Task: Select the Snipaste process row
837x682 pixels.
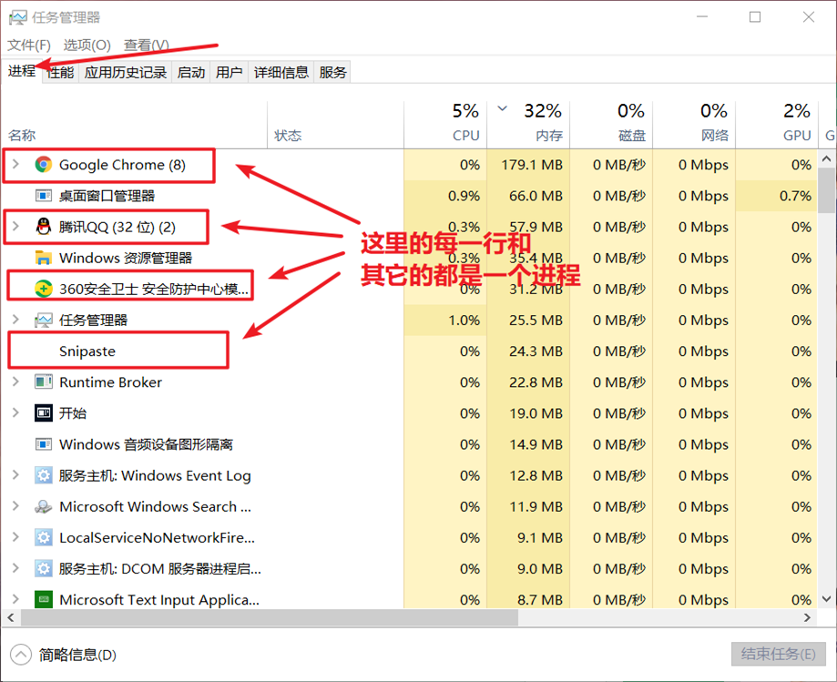Action: (x=410, y=351)
